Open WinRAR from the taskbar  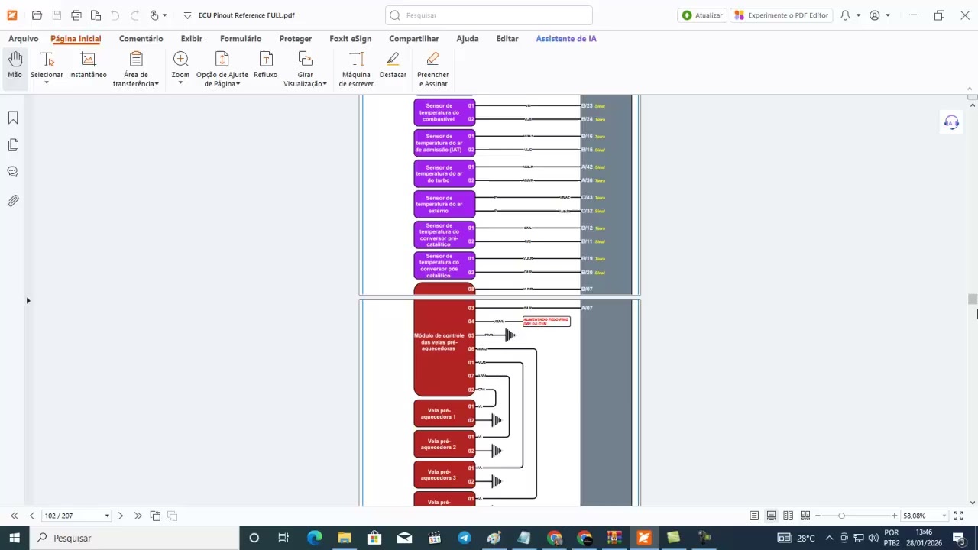point(614,538)
